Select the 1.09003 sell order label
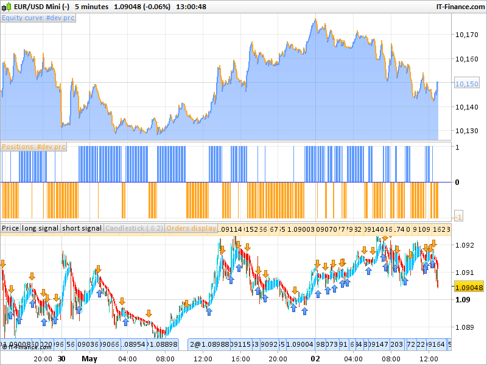The image size is (487, 365). (301, 229)
